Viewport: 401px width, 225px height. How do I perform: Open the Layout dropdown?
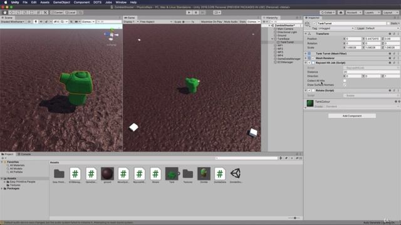click(390, 12)
